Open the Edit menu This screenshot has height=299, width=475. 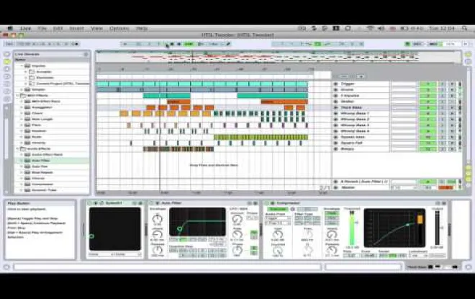(58, 29)
